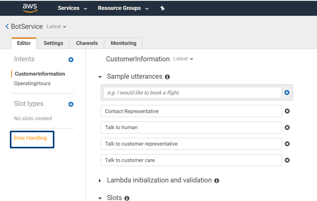Click the pin star icon in navbar

point(162,8)
